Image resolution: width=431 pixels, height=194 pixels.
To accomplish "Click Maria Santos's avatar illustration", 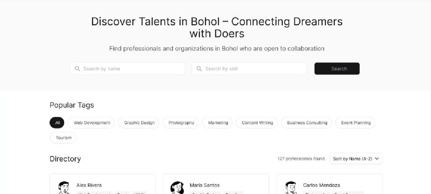I will coord(177,188).
